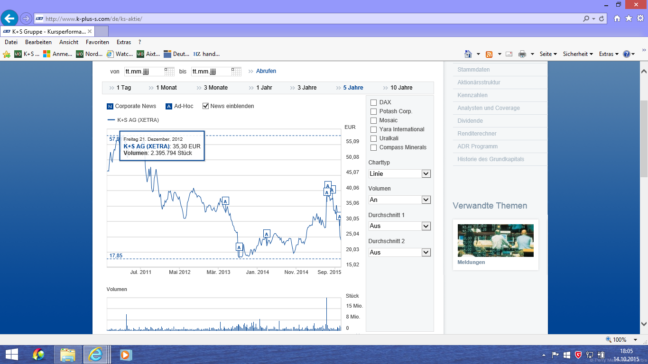The height and width of the screenshot is (364, 648).
Task: Enable the Yara International checkbox
Action: [373, 129]
